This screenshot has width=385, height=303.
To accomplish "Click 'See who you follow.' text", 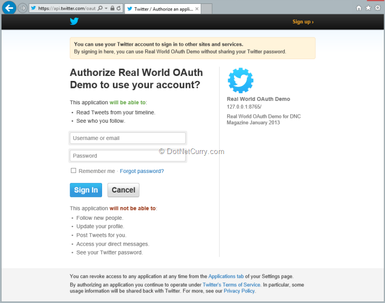I will tap(100, 121).
